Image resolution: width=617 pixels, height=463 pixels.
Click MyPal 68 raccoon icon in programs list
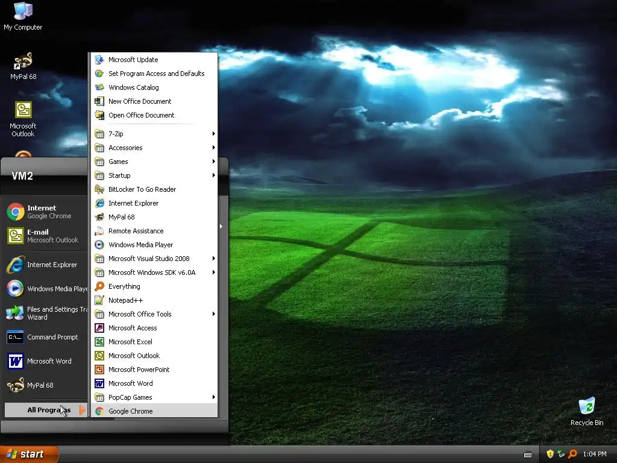[x=99, y=217]
